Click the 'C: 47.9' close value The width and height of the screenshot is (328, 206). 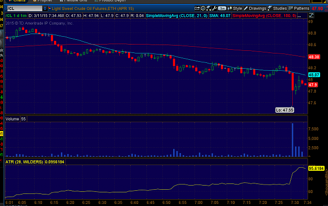[122, 16]
